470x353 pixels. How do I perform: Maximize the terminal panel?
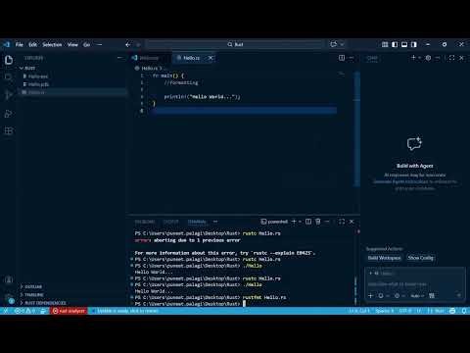342,222
